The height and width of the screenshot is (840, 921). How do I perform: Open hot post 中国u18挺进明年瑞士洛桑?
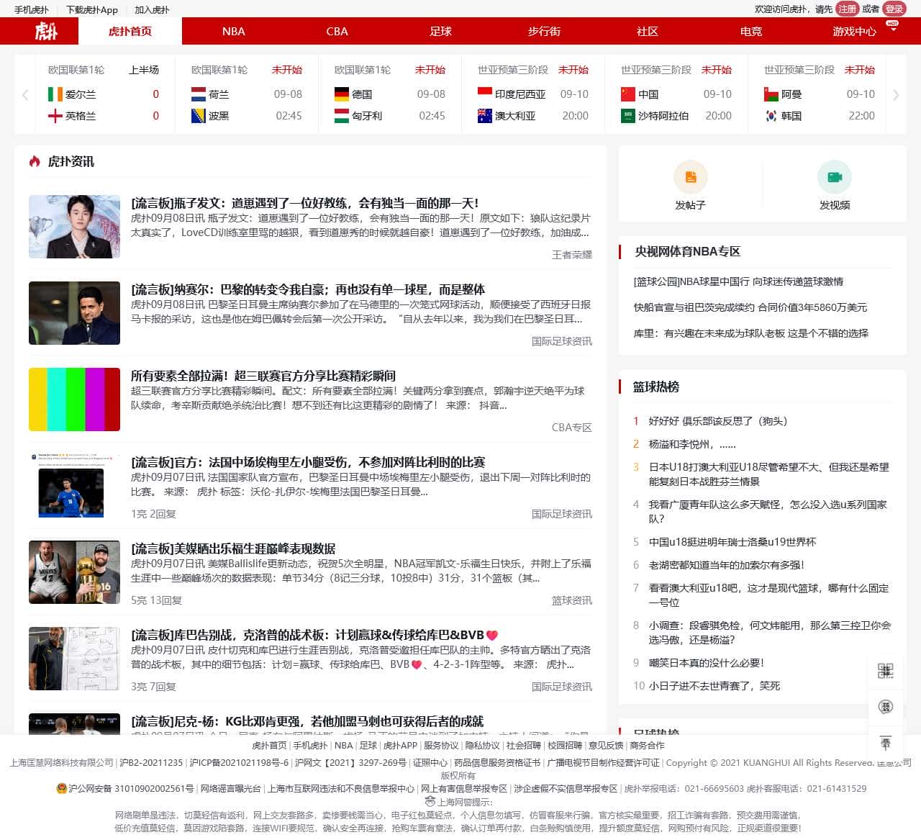point(732,542)
